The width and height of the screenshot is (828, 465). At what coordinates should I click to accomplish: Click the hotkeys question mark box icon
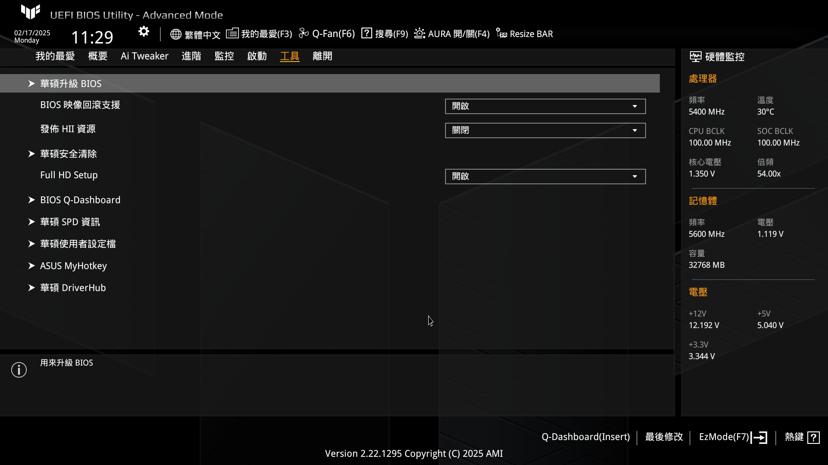click(814, 437)
